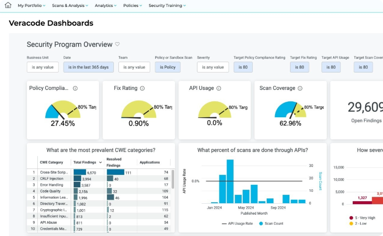Toggle the API Usage Rate legend entry

click(x=237, y=224)
